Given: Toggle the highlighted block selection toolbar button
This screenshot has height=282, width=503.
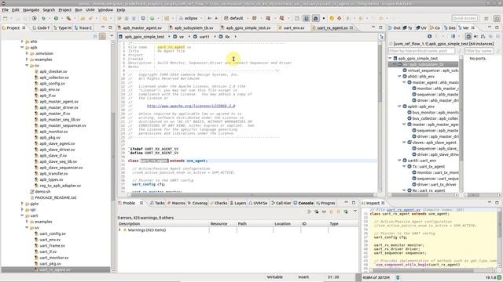Looking at the screenshot, I should 307,19.
